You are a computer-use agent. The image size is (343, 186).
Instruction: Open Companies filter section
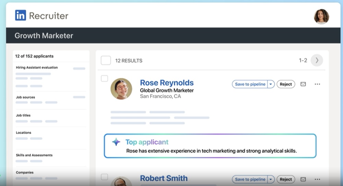25,172
